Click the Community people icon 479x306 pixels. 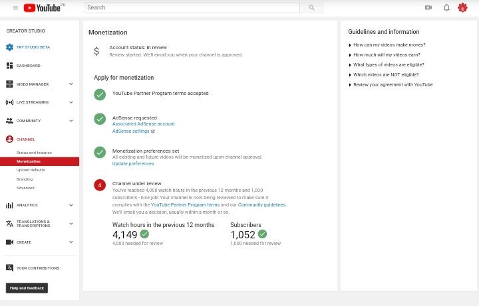click(x=9, y=121)
